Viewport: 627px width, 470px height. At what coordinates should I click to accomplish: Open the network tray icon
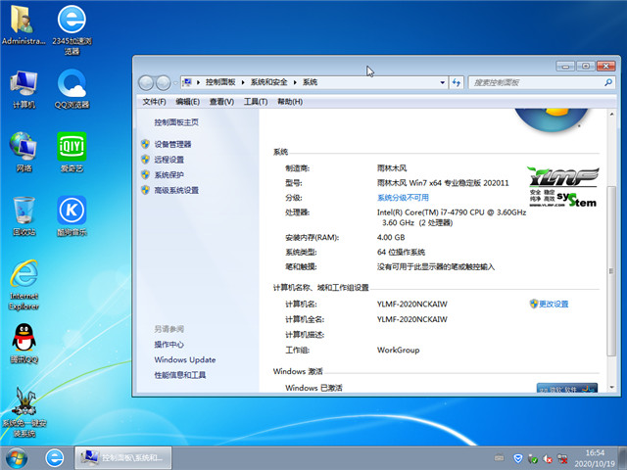tap(561, 458)
